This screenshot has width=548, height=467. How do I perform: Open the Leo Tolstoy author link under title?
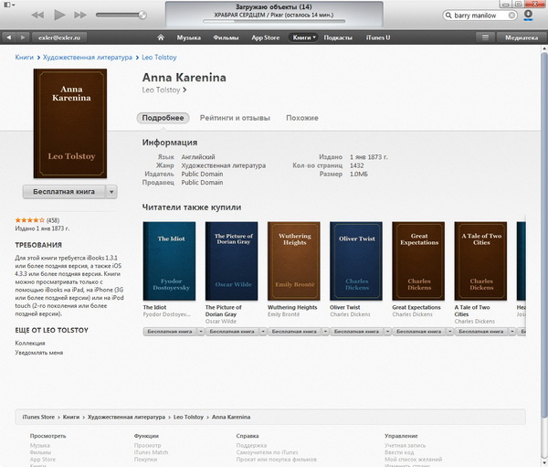[x=164, y=90]
